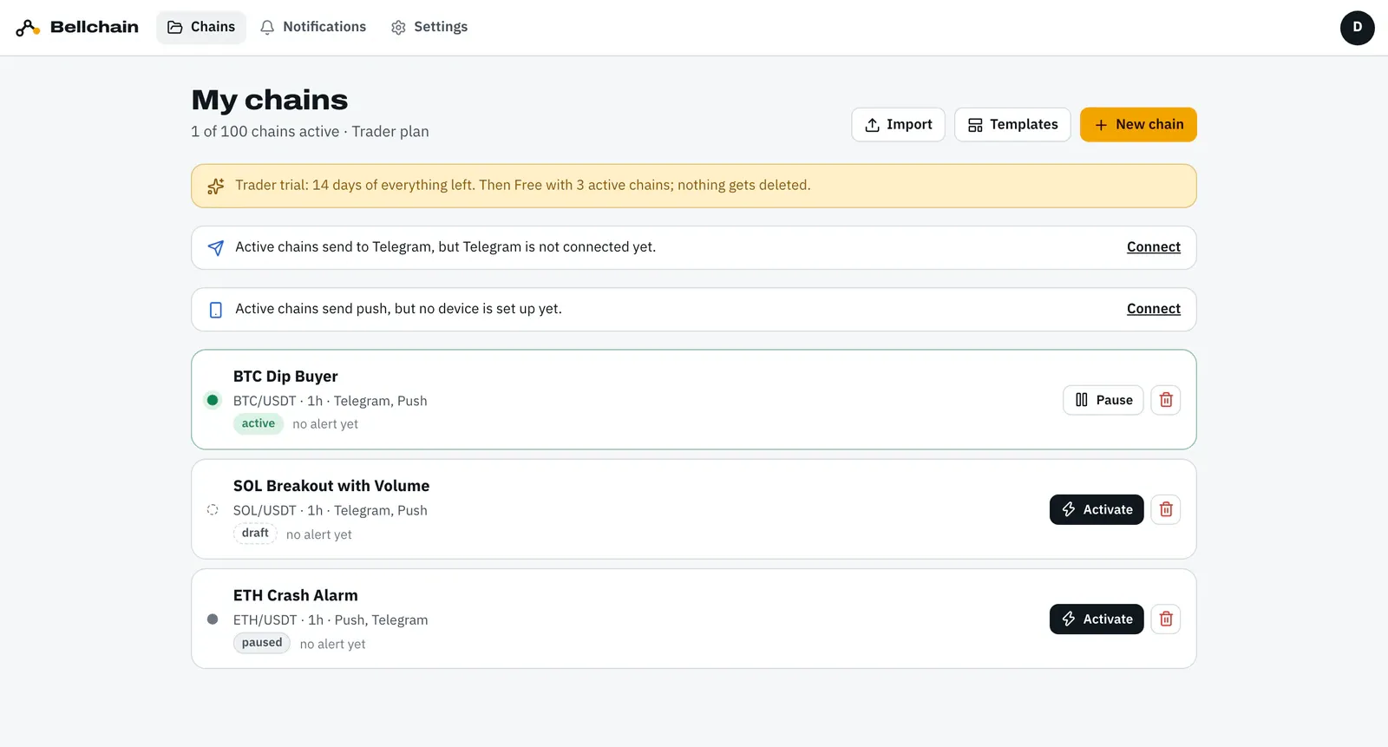This screenshot has width=1388, height=747.
Task: Click 'no alert yet' on ETH Crash Alarm
Action: [332, 644]
